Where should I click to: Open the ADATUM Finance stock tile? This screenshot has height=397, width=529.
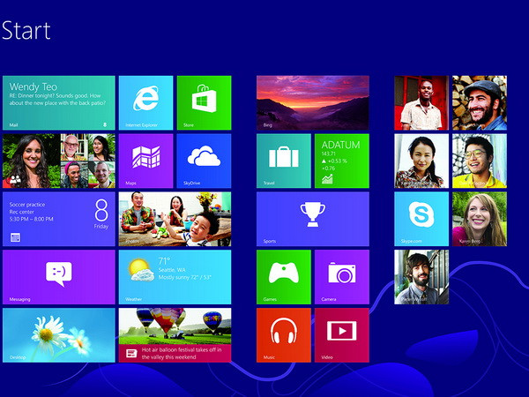[x=342, y=161]
